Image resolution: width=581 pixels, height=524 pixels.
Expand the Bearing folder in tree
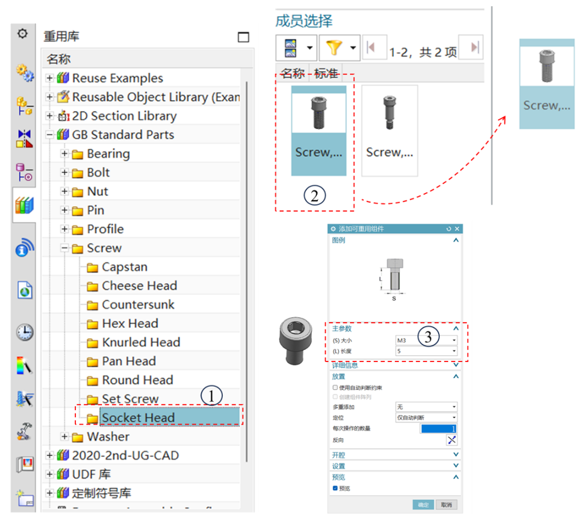tap(64, 154)
